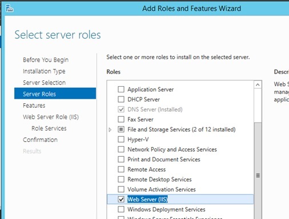
Task: Click the Windows Deployment Services label
Action: click(x=166, y=209)
